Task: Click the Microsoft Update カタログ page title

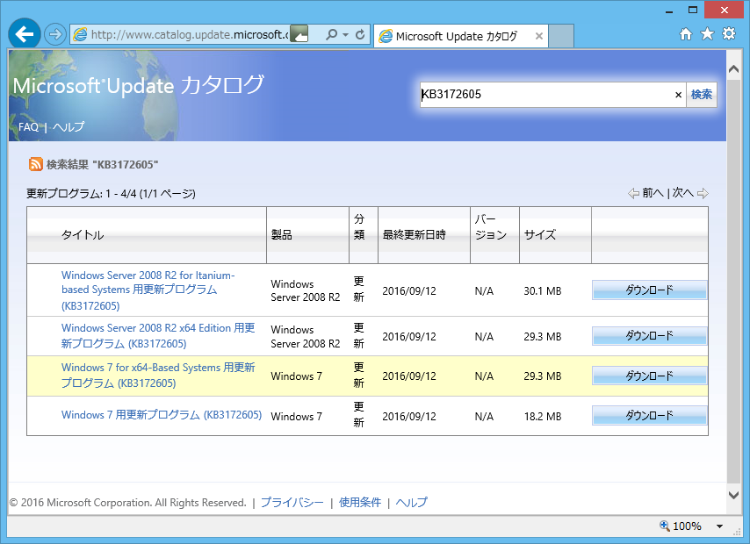Action: [x=138, y=86]
